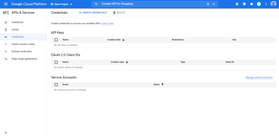Click the trash can delete icon
The height and width of the screenshot is (136, 279).
[x=114, y=13]
